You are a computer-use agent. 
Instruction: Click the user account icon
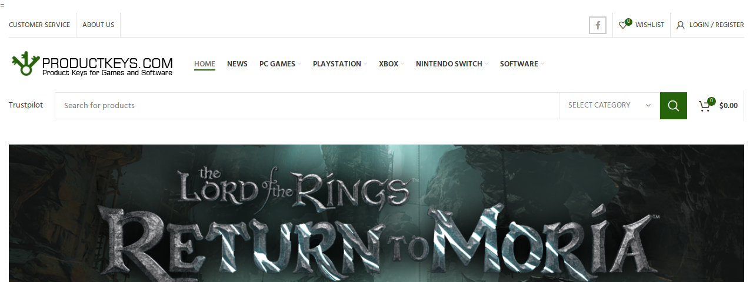[x=681, y=25]
